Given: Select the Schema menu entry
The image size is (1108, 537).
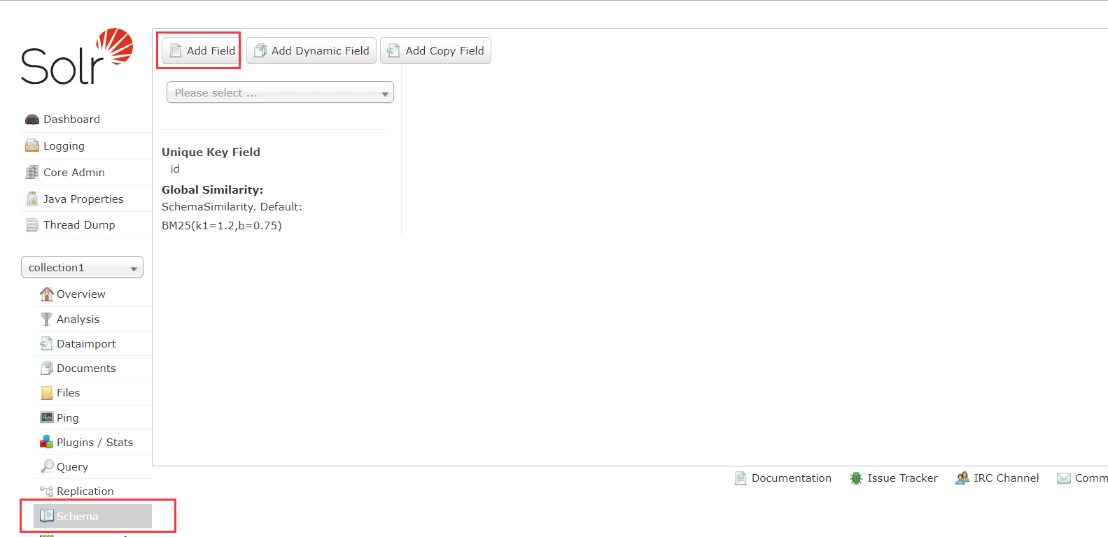Looking at the screenshot, I should click(x=92, y=516).
